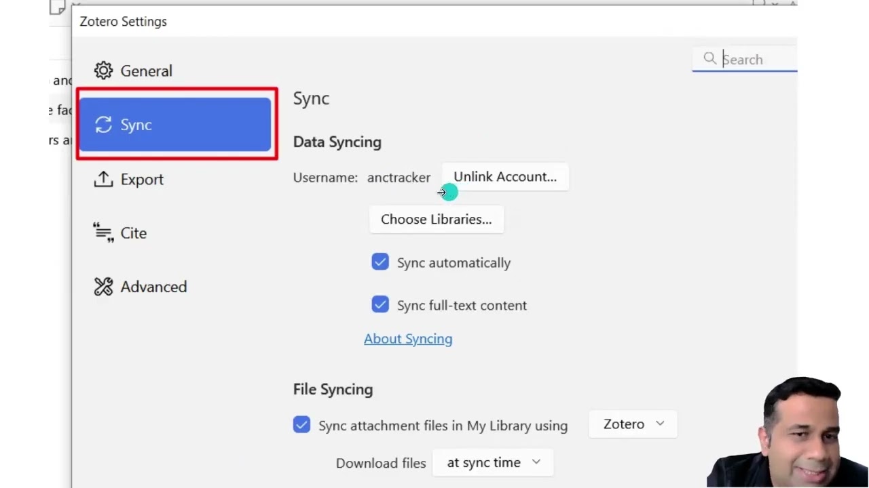The image size is (869, 488).
Task: Click the 'Username:' label
Action: coord(325,178)
